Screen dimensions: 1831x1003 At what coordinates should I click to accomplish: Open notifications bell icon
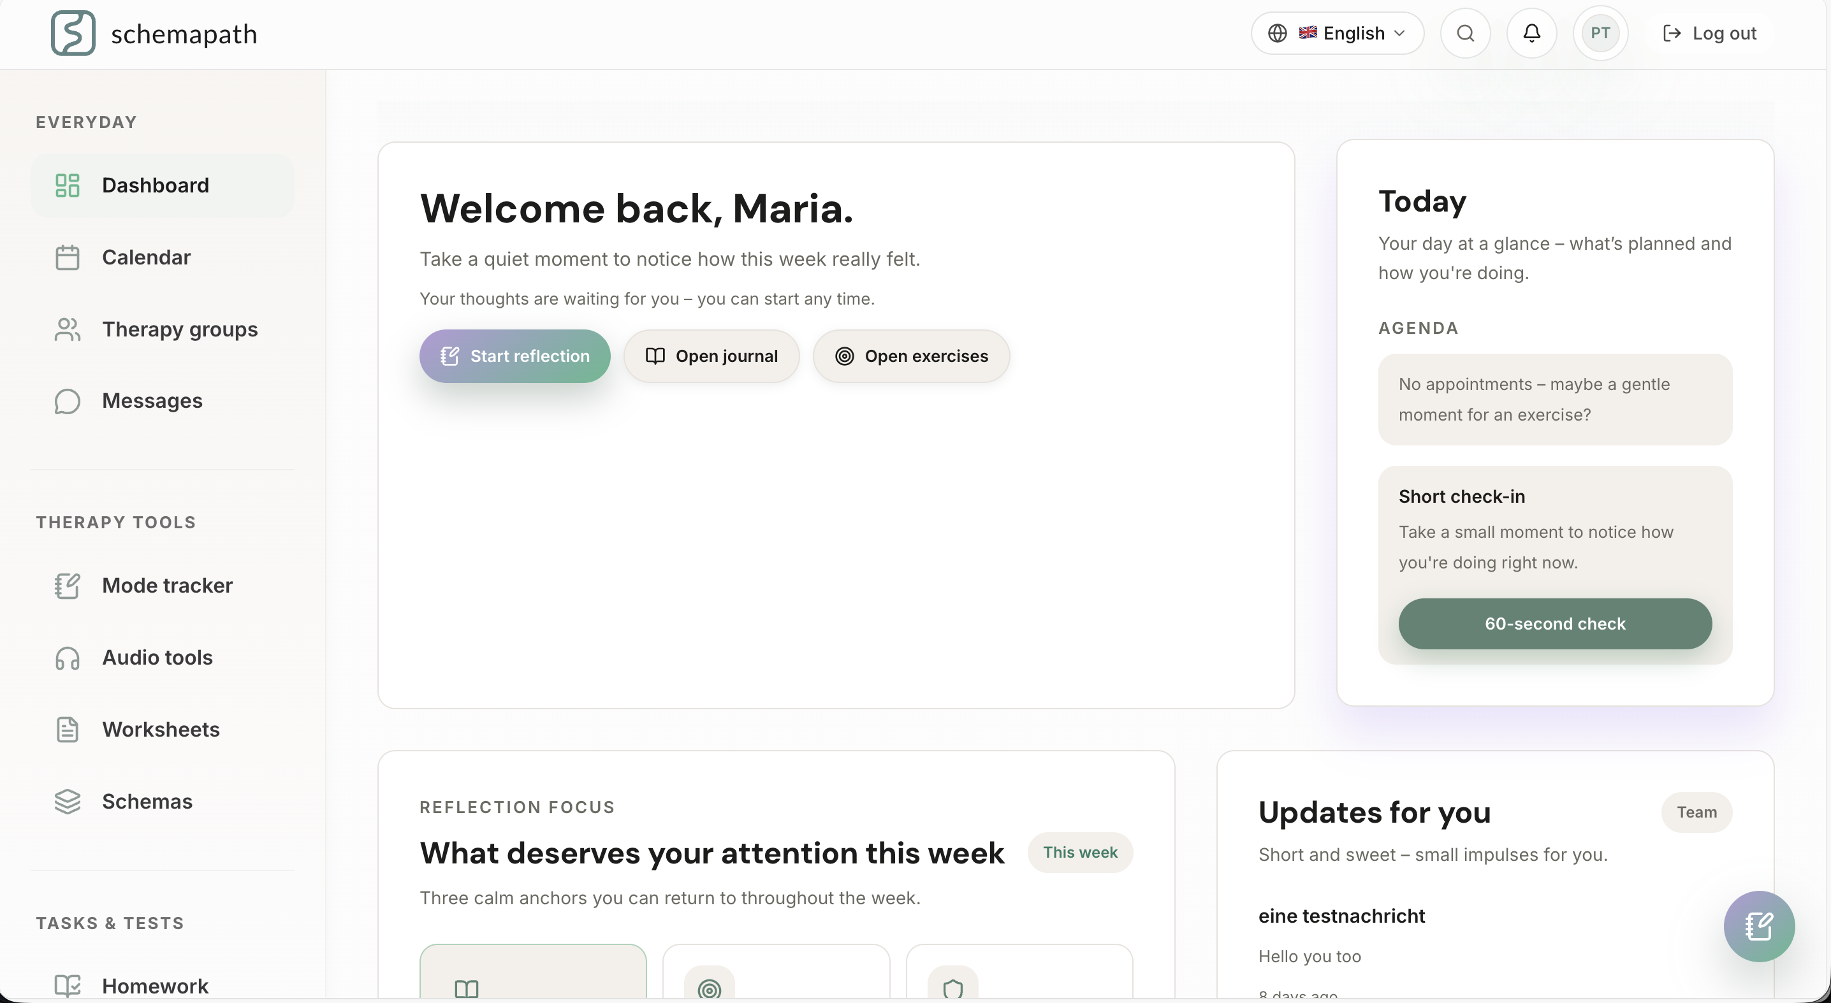1531,32
